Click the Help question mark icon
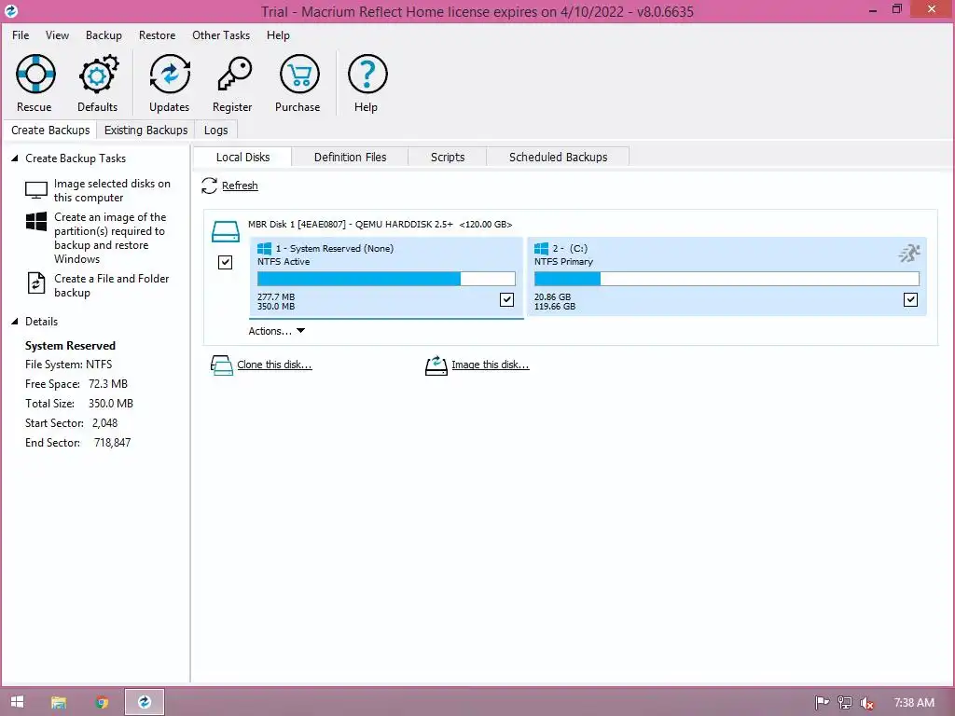The height and width of the screenshot is (716, 955). coord(367,74)
